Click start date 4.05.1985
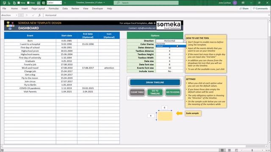The image size is (271, 152). pos(66,41)
